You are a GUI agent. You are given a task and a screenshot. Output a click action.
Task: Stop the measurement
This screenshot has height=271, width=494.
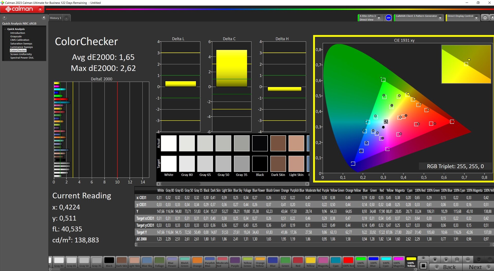click(435, 259)
